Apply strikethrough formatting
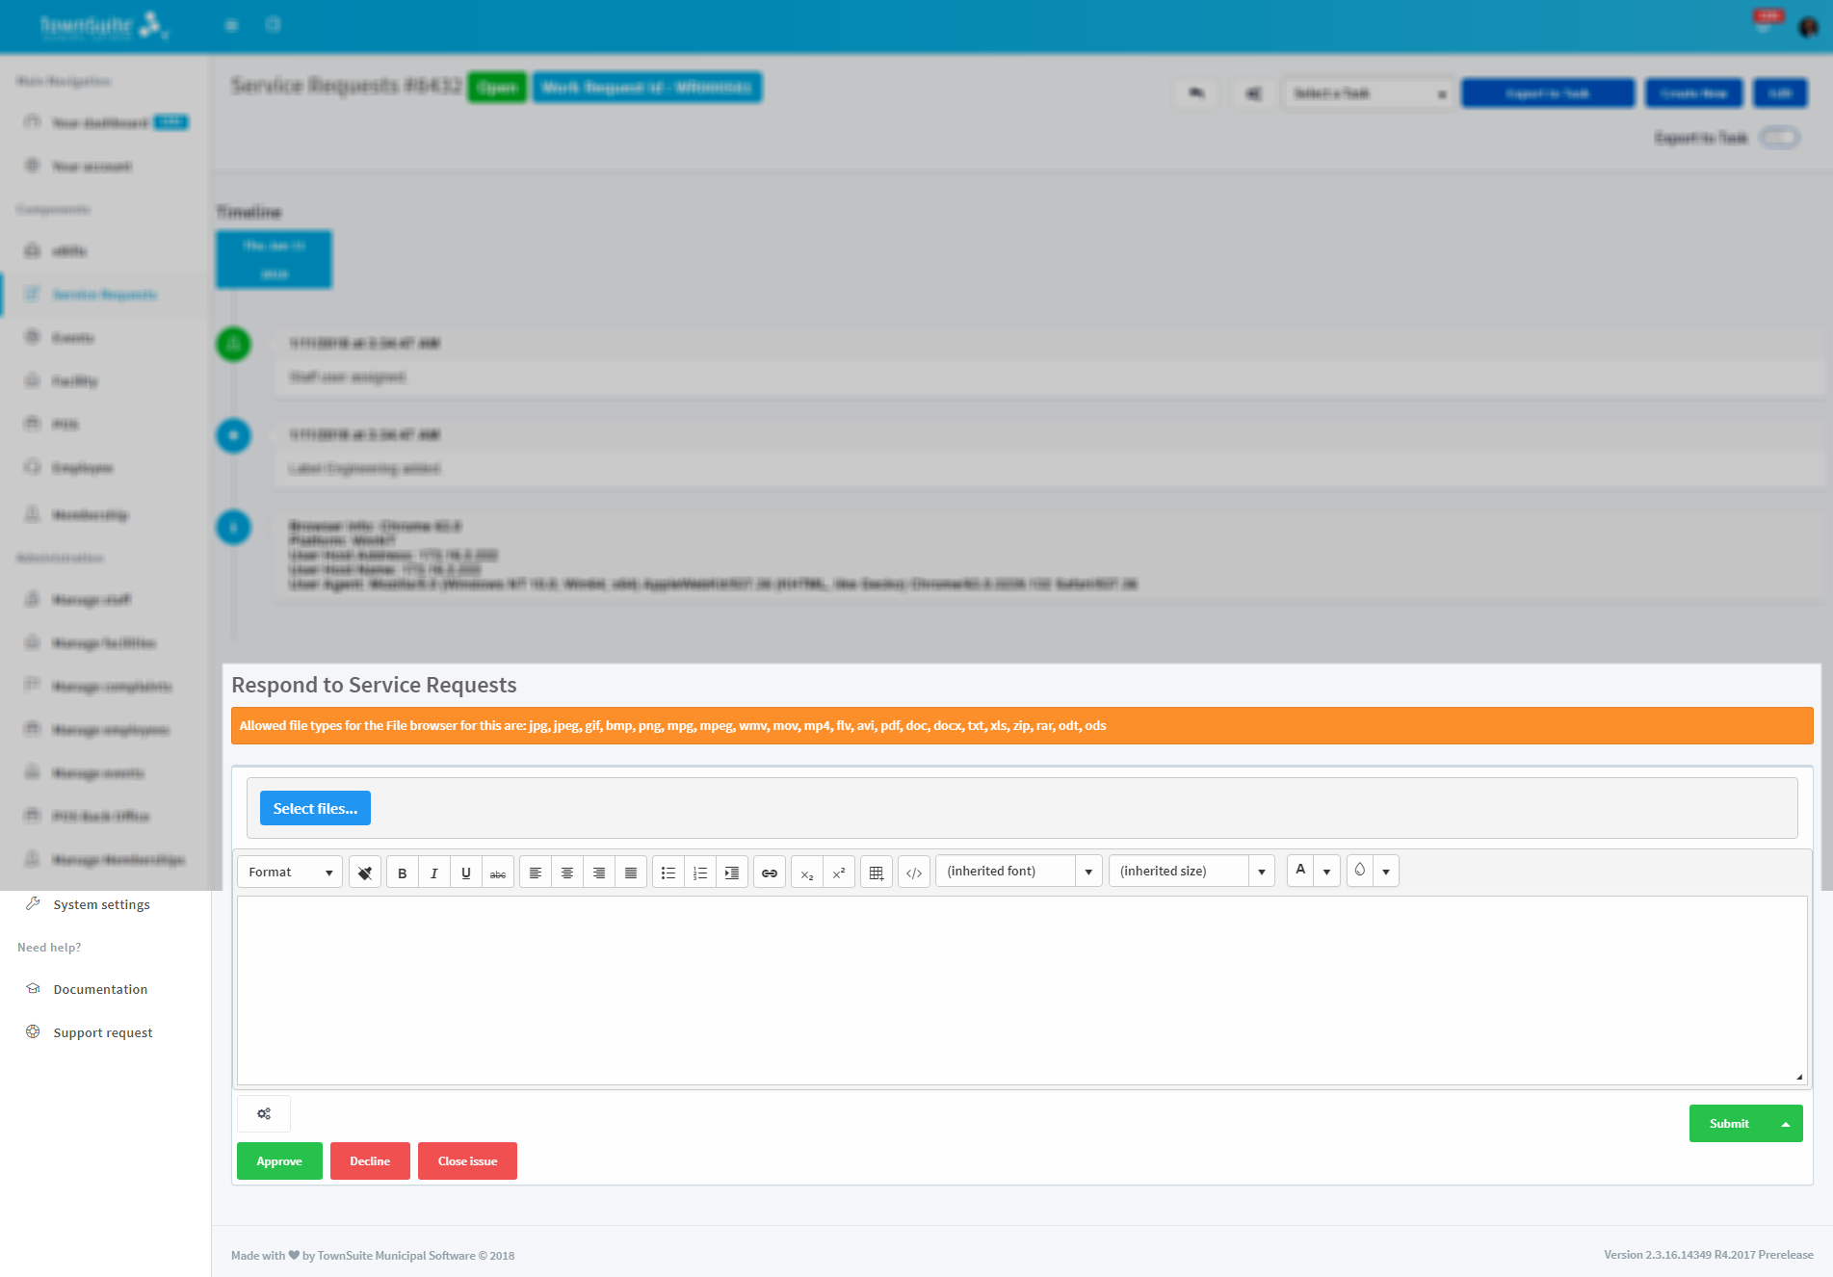 pyautogui.click(x=498, y=871)
